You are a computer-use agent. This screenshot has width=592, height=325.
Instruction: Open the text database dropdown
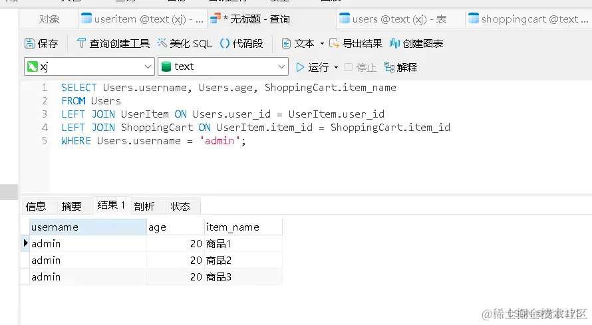point(223,66)
